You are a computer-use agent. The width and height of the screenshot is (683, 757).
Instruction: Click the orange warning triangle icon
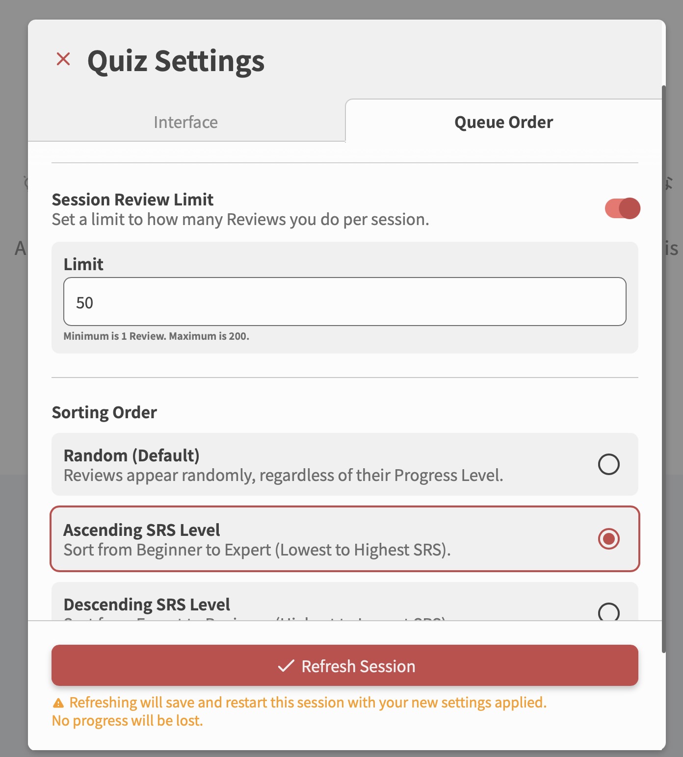tap(58, 703)
